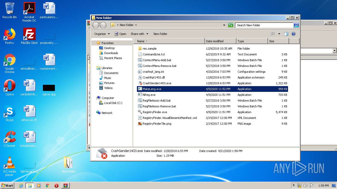The height and width of the screenshot is (189, 337).
Task: Launch Opera desktop shortcut
Action: (x=9, y=88)
